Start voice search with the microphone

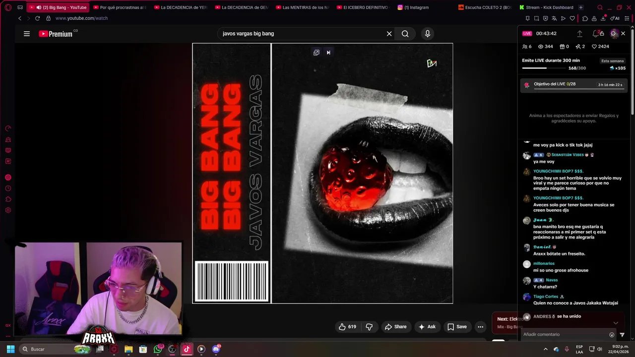428,34
